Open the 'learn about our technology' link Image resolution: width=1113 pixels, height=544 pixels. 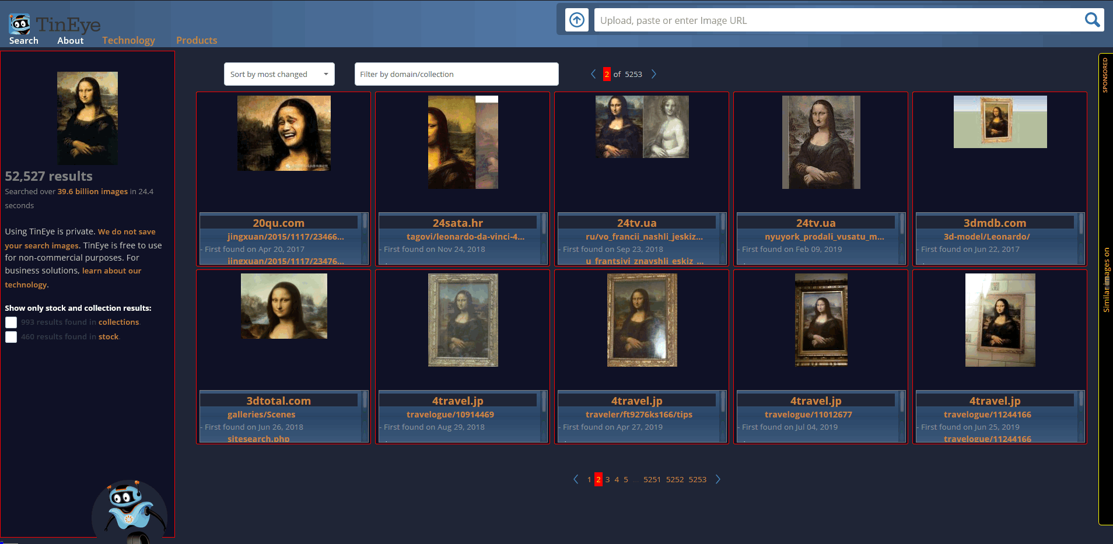[73, 278]
